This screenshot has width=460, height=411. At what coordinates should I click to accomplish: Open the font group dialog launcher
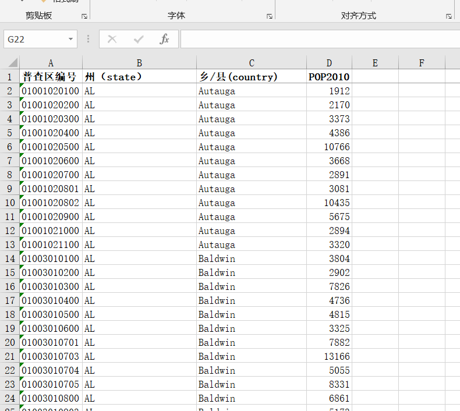[x=270, y=16]
